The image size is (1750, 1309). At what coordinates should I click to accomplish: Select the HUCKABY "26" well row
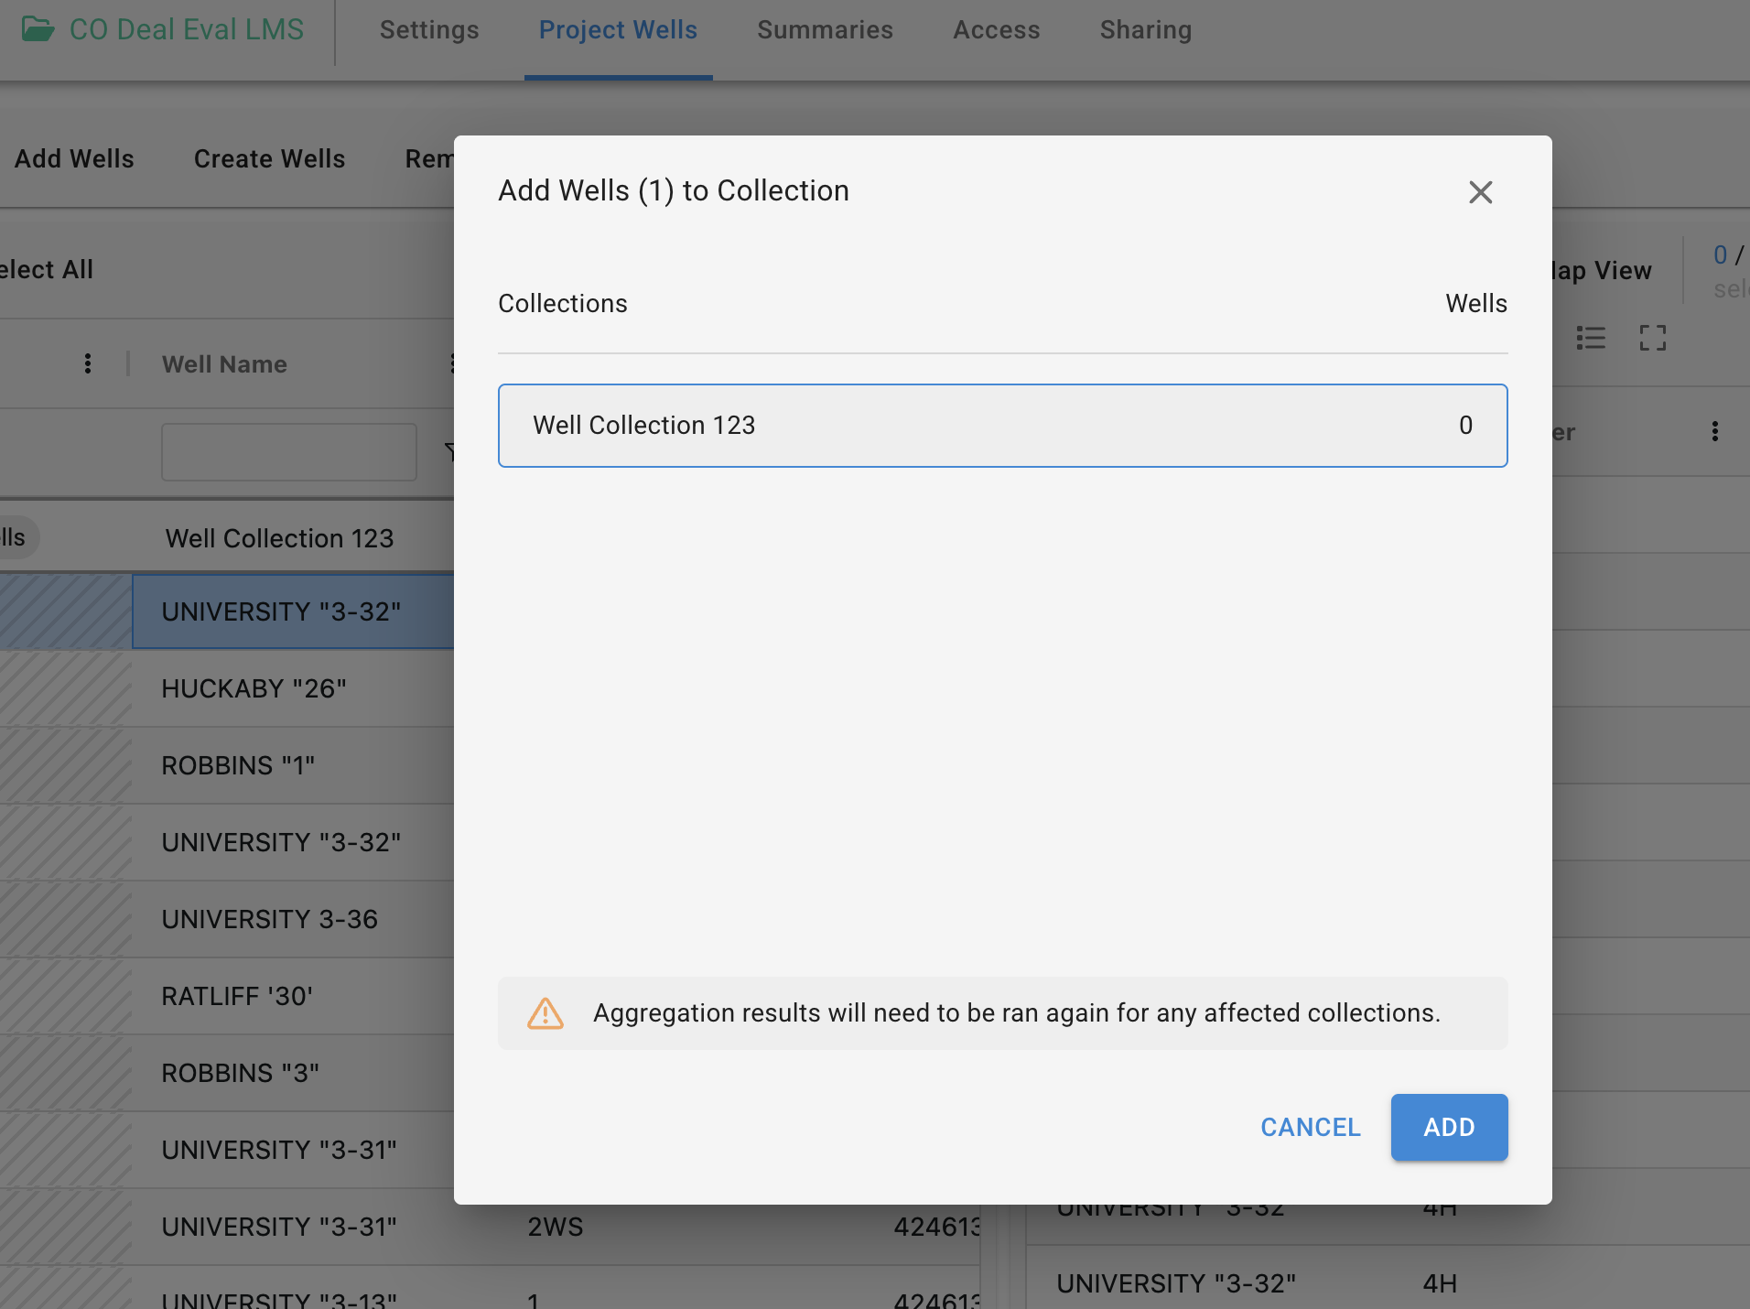(254, 688)
